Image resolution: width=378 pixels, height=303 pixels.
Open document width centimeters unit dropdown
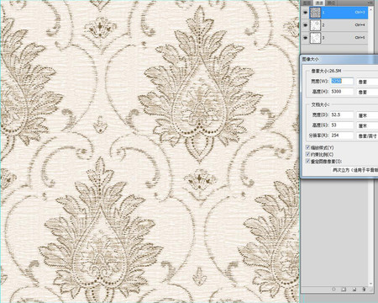pos(367,115)
